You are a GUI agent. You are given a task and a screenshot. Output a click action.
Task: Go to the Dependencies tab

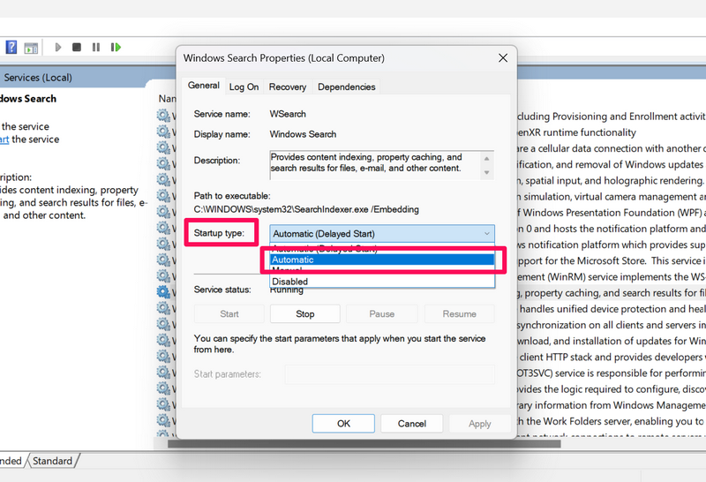pos(346,87)
